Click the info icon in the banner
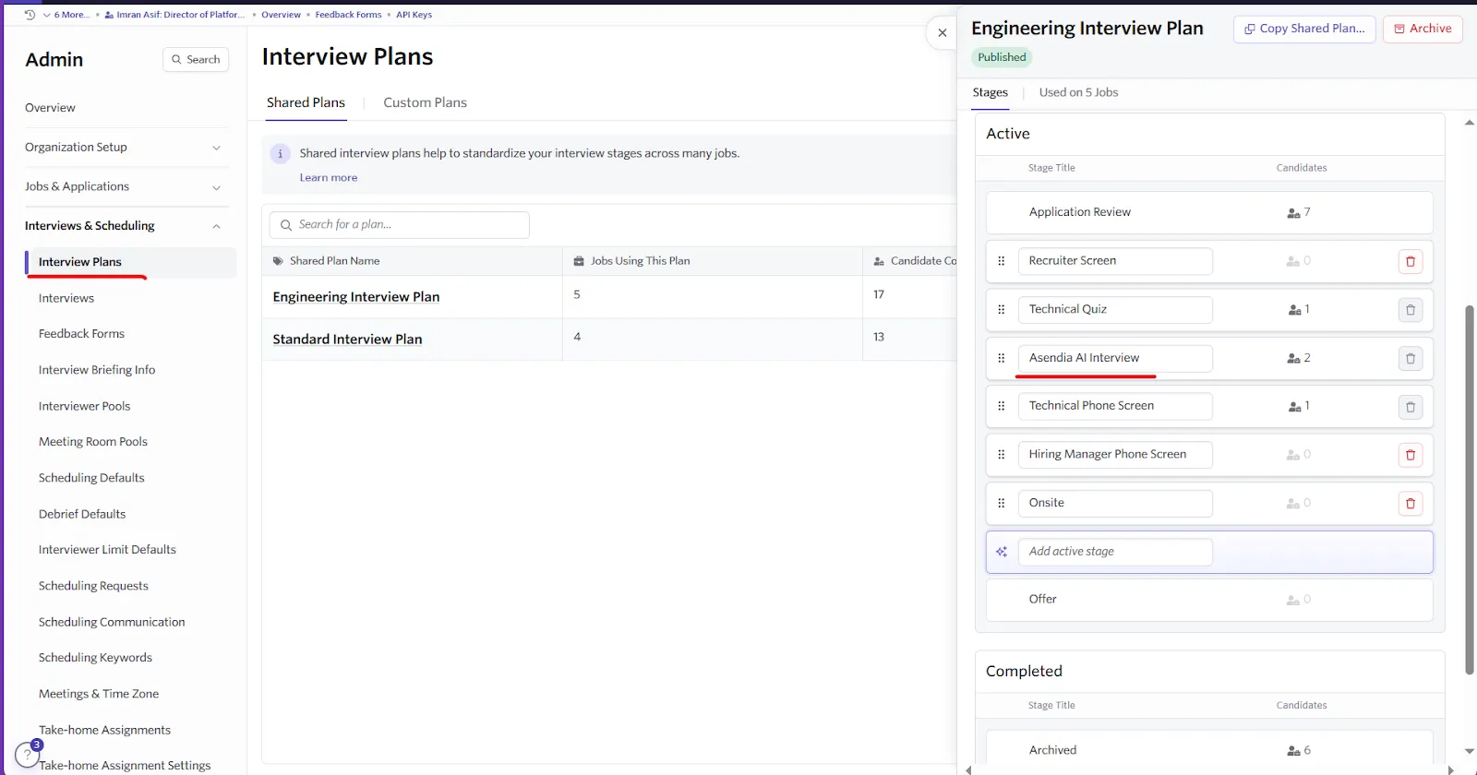The image size is (1477, 775). (x=281, y=154)
